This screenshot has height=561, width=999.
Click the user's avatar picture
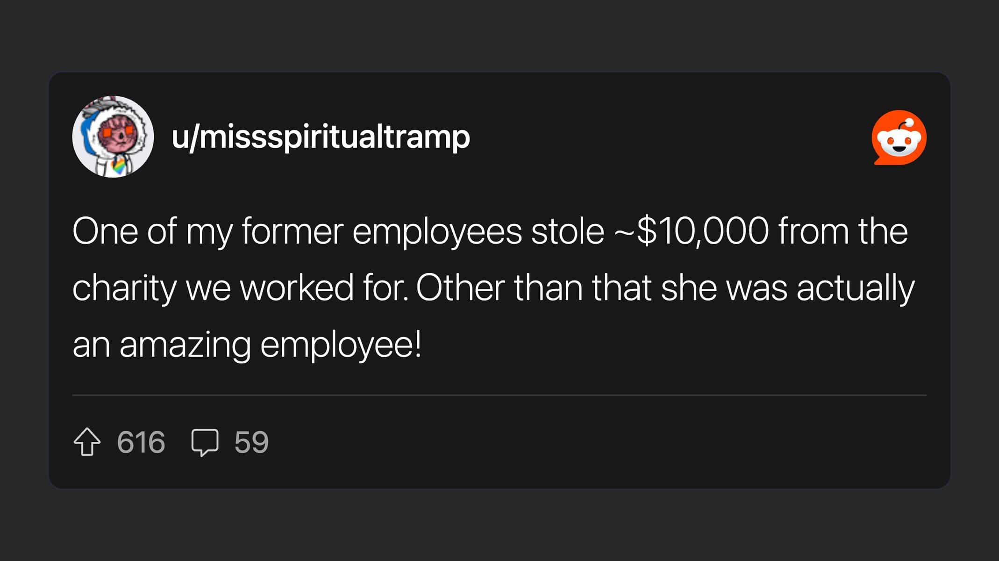pos(113,137)
